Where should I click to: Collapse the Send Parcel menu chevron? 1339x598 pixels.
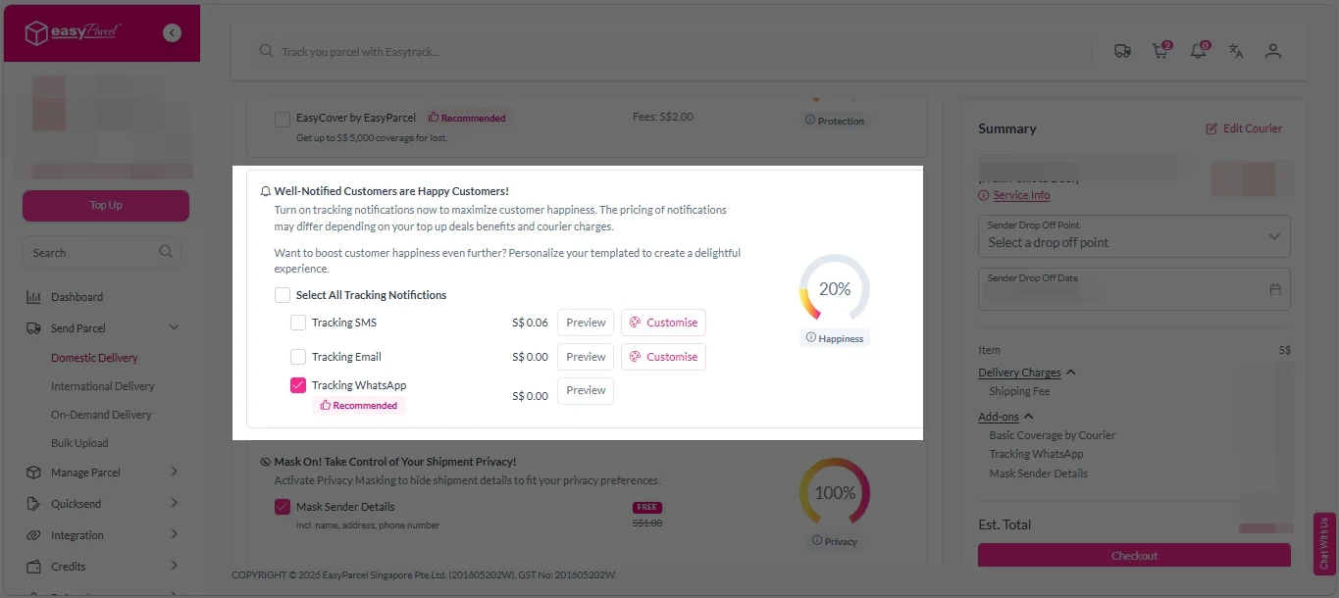(x=174, y=328)
